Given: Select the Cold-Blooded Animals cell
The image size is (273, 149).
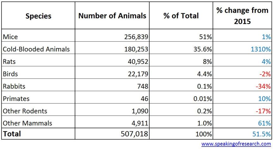Looking at the screenshot, I should coord(36,49).
